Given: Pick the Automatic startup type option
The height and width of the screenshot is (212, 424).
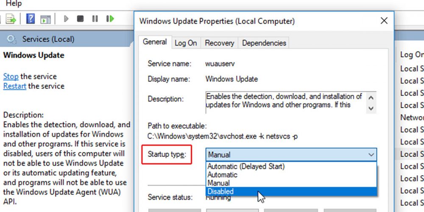Looking at the screenshot, I should [222, 175].
